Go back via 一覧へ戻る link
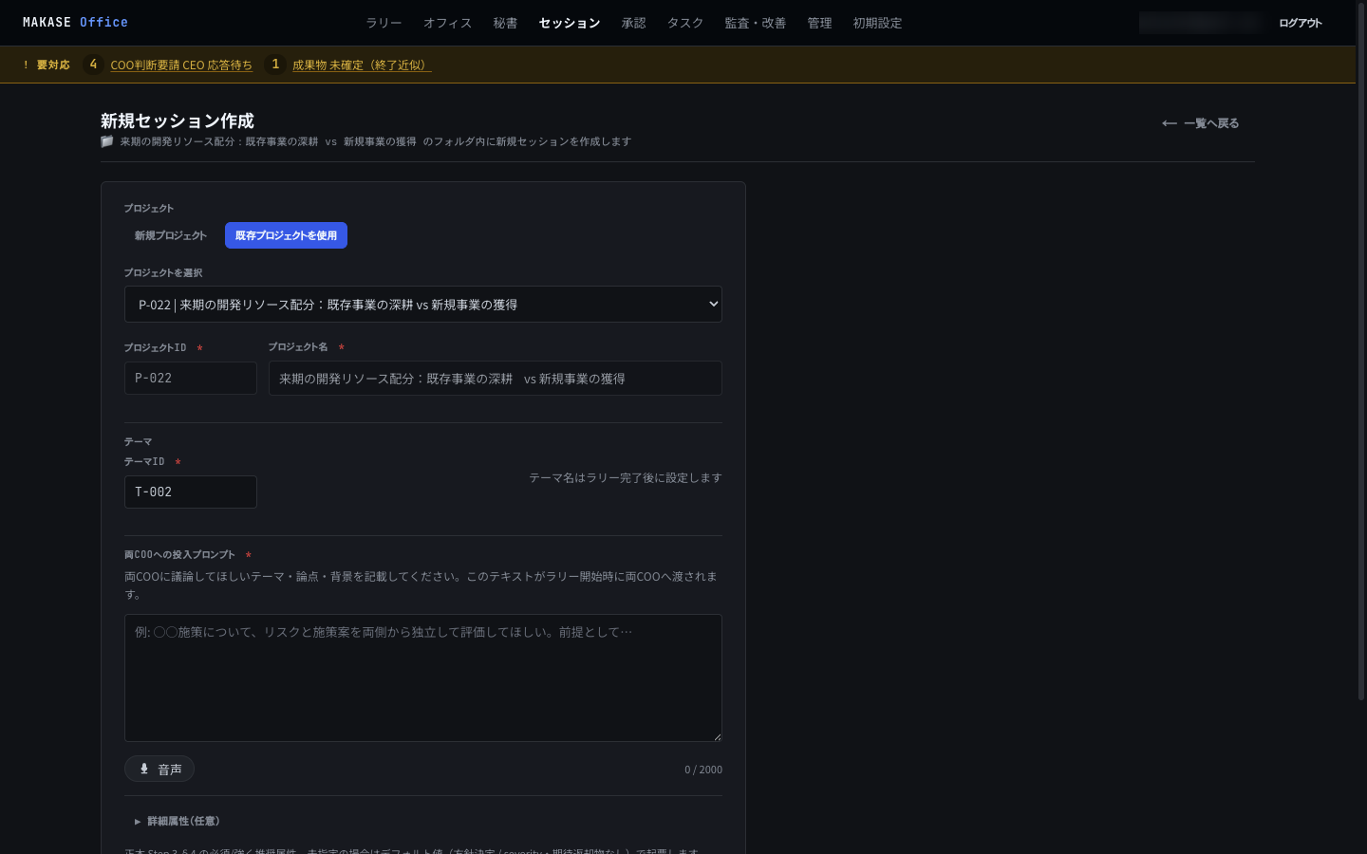This screenshot has width=1367, height=854. point(1200,123)
